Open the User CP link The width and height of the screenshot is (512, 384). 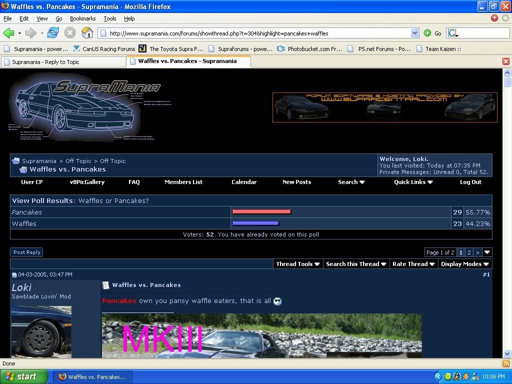click(32, 182)
